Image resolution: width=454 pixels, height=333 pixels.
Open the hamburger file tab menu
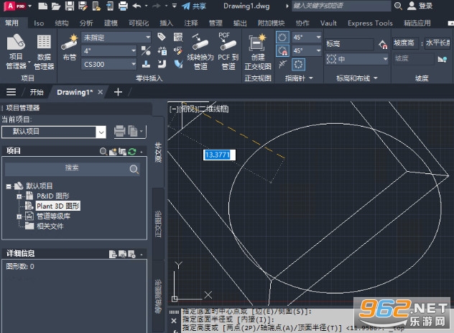tap(11, 92)
